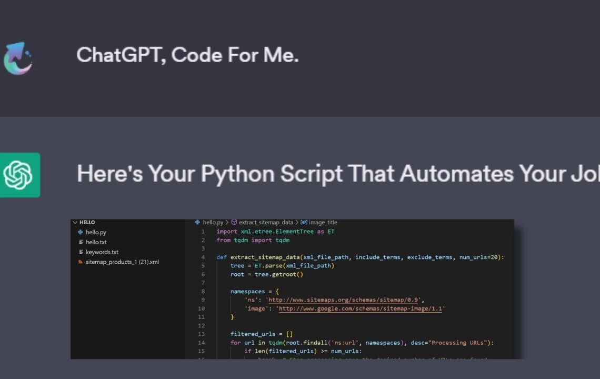Screen dimensions: 600x379
Task: Click the green ChatGPT logo
Action: tap(19, 175)
